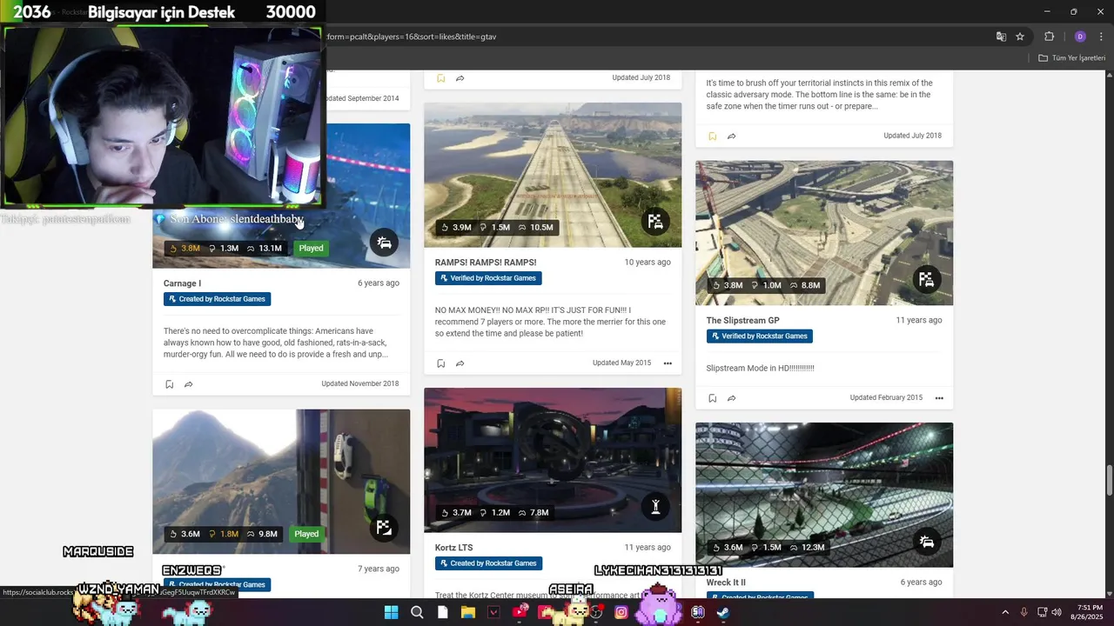The image size is (1114, 626).
Task: Share the Carnage I job
Action: click(x=188, y=384)
